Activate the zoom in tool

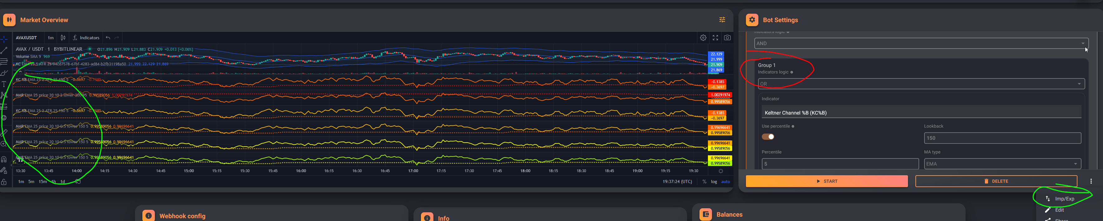coord(4,144)
